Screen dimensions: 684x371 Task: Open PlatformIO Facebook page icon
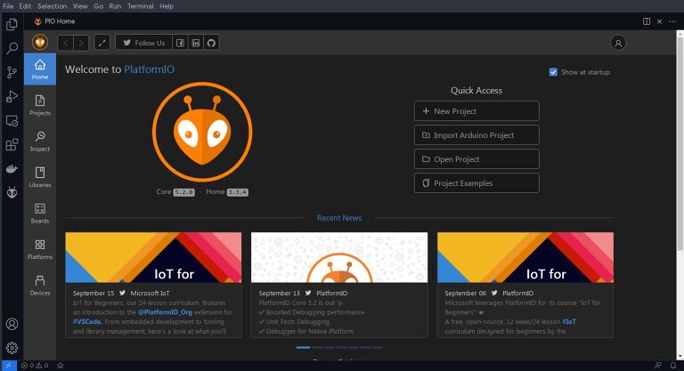tap(180, 43)
